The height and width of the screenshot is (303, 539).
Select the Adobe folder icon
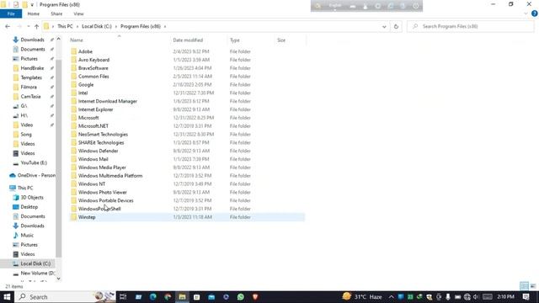pos(73,51)
